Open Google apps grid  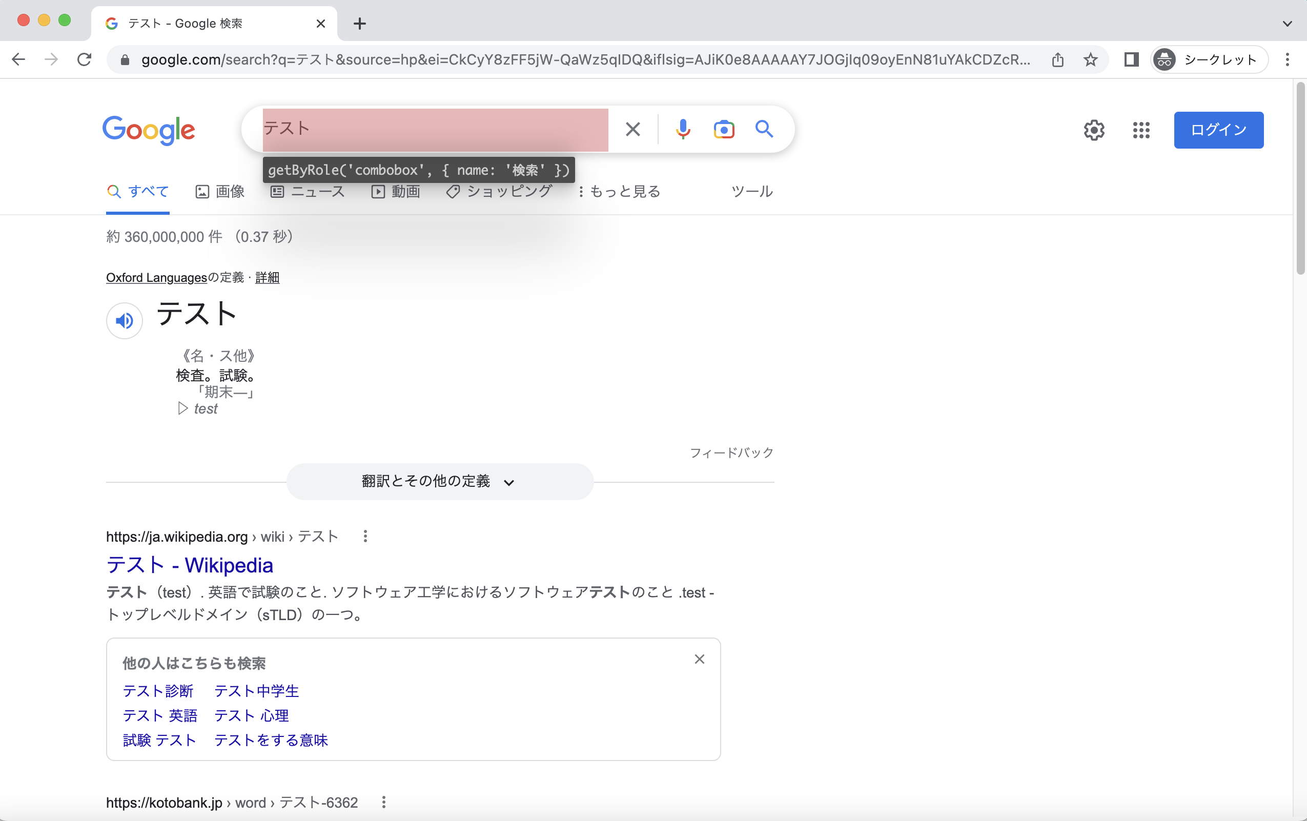tap(1141, 130)
